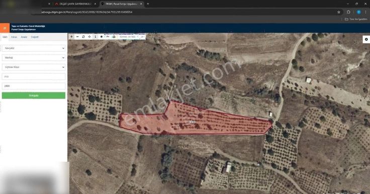Switch to the Analiz tab
Screen dimensions: 370x194
coord(24,37)
